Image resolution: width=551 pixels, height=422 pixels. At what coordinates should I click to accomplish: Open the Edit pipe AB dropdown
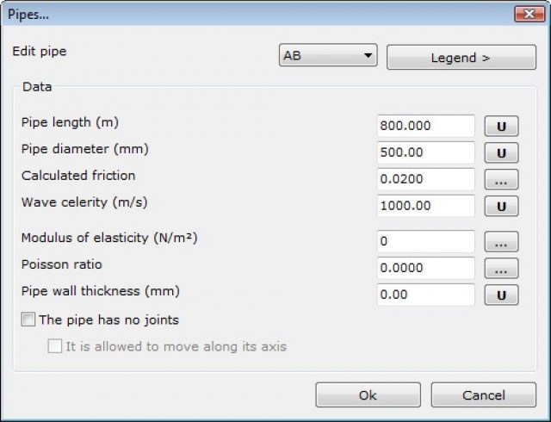(329, 57)
